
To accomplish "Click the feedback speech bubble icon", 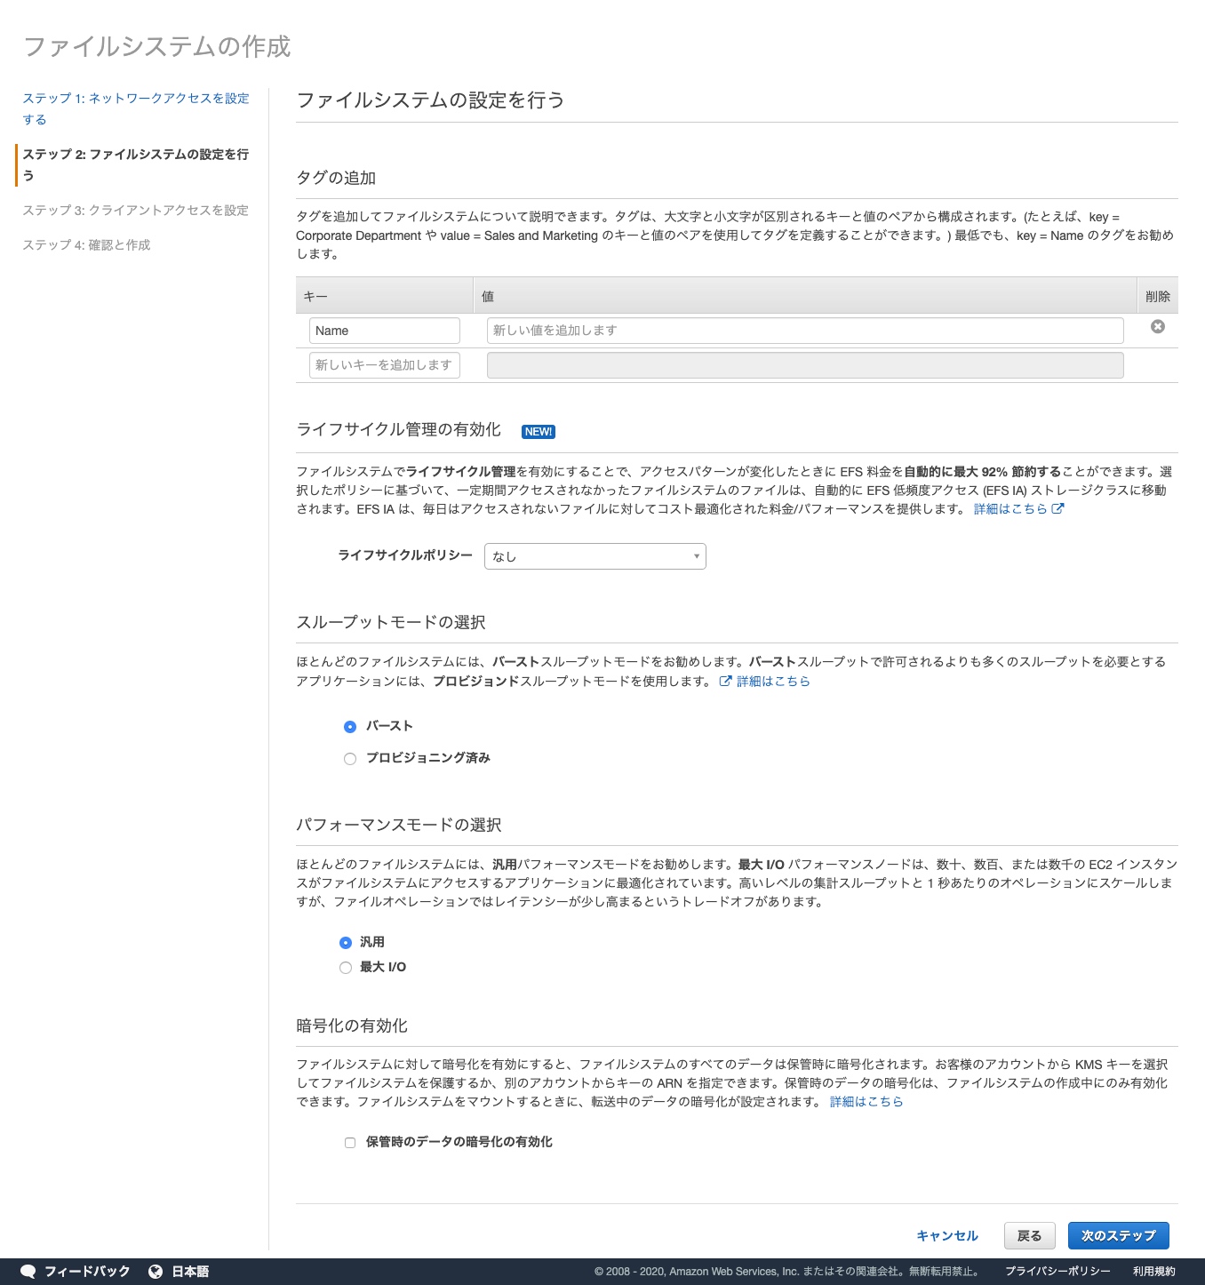I will [x=28, y=1271].
